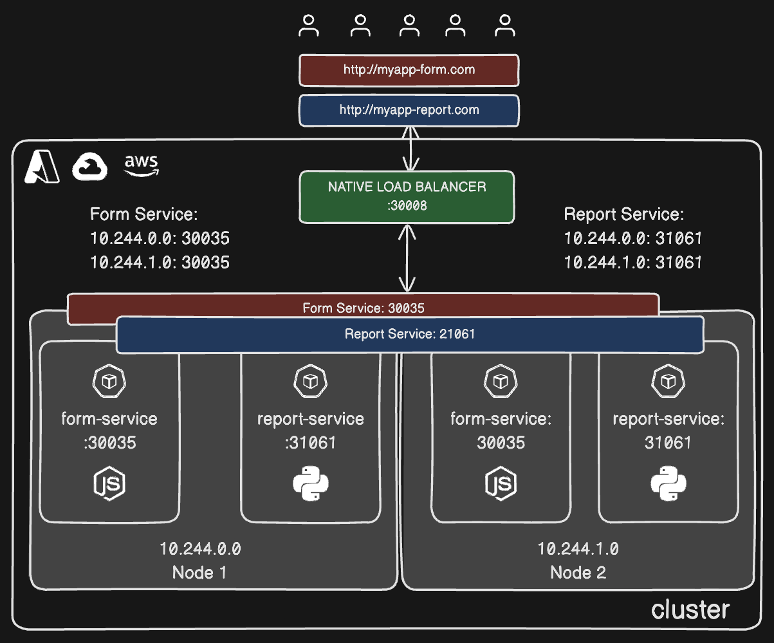Open the http://myapp-form.com box

point(409,70)
